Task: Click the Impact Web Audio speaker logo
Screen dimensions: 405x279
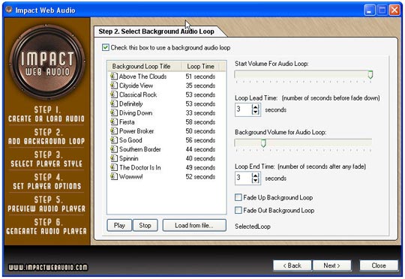Action: point(46,61)
